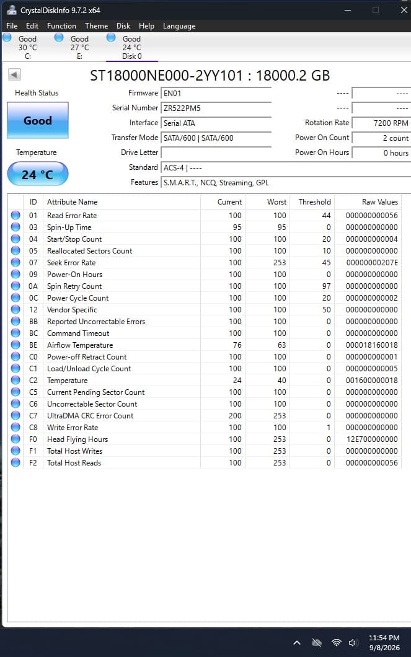Click the Firmware field showing EN01
Screen dimensions: 411x657
point(216,94)
